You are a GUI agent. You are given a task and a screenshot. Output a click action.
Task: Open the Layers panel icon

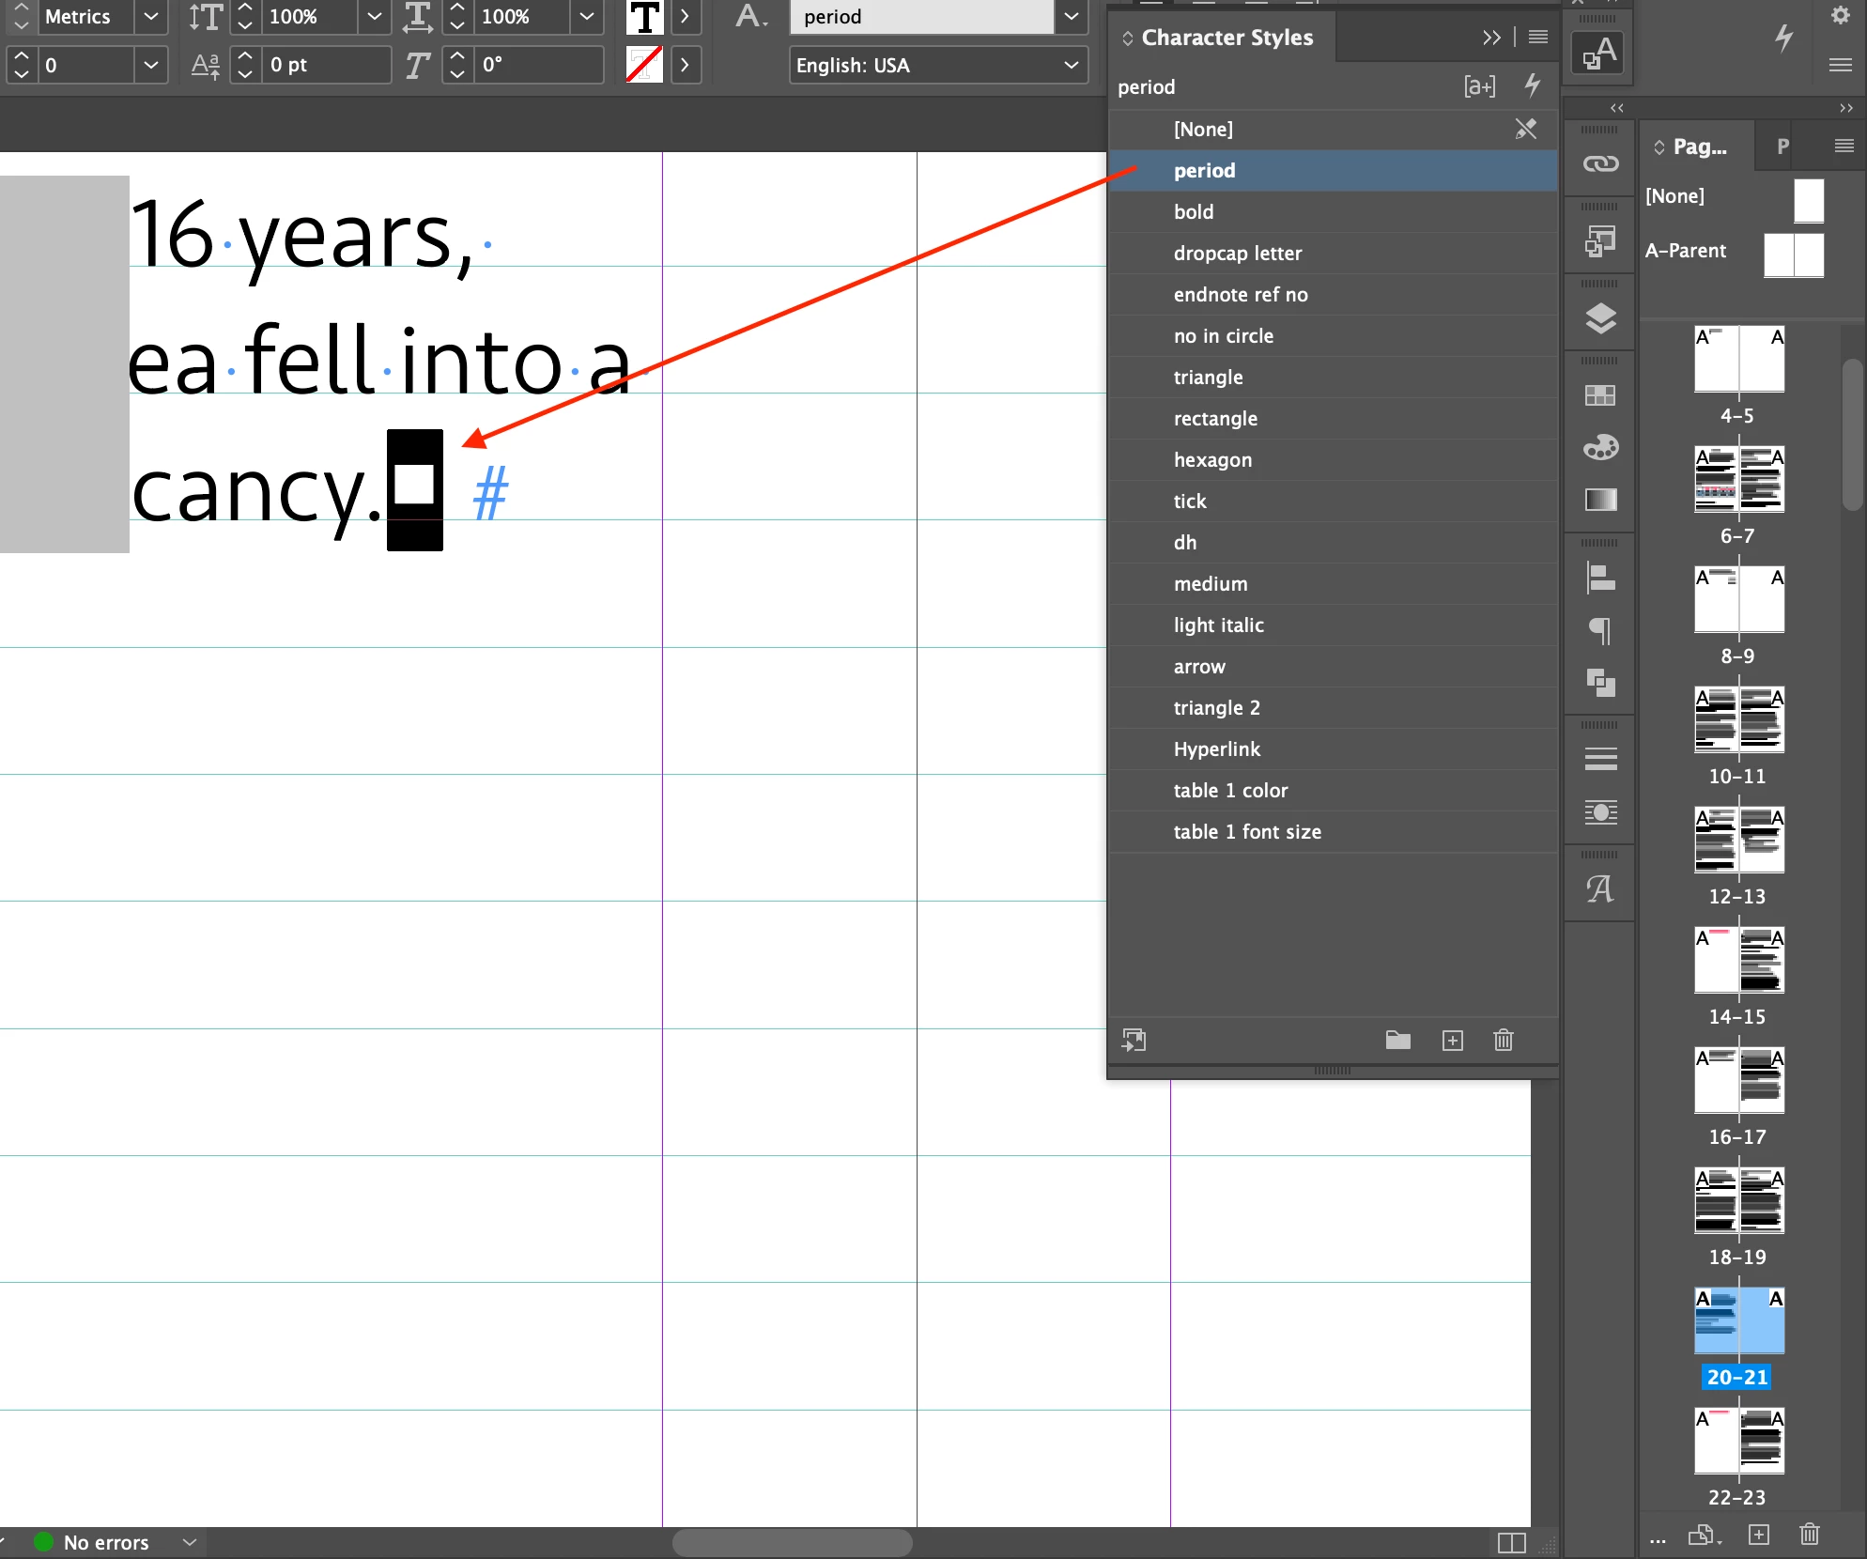click(1600, 319)
